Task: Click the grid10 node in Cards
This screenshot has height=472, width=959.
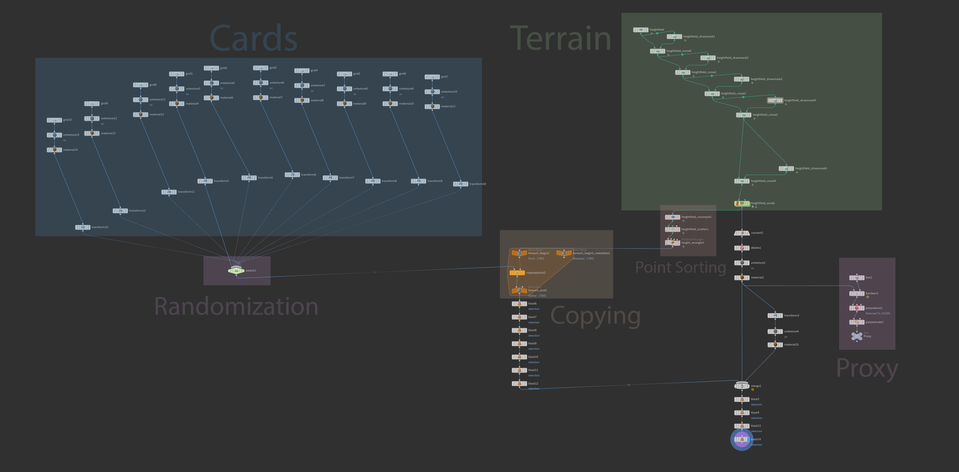Action: (x=54, y=120)
